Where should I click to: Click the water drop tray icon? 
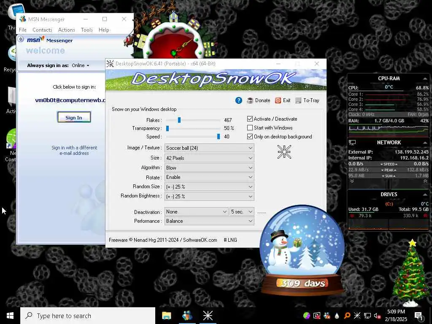337,316
